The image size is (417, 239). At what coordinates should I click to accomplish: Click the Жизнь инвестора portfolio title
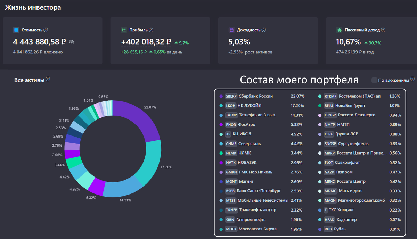(x=33, y=7)
